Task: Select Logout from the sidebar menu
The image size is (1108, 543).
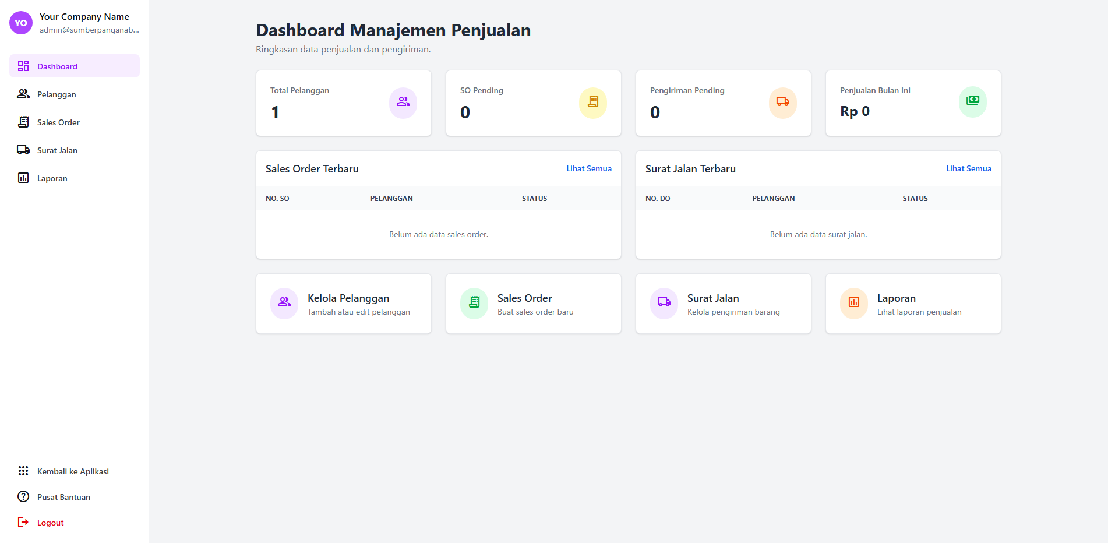Action: click(50, 522)
